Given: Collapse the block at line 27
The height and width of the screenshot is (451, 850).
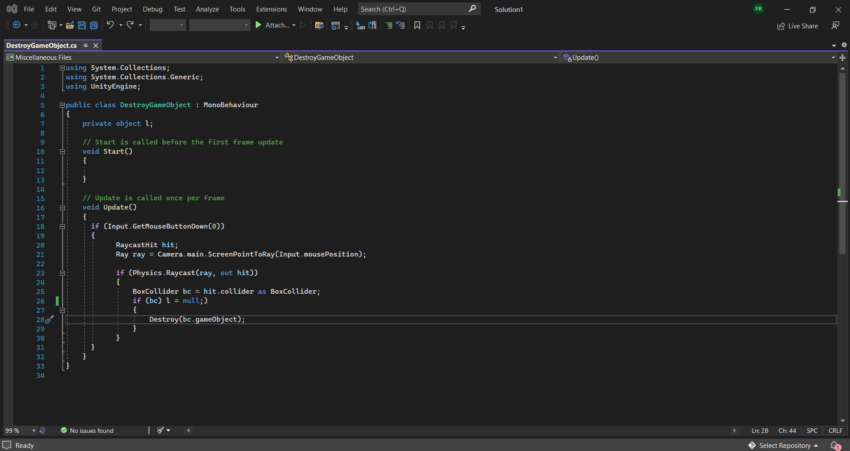Looking at the screenshot, I should pyautogui.click(x=62, y=310).
